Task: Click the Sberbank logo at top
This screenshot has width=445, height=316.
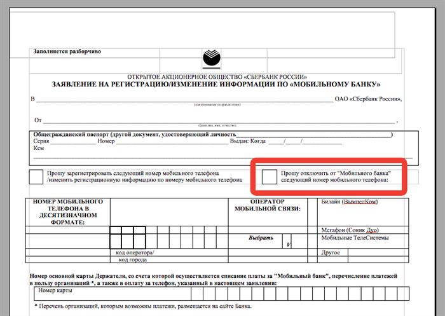Action: click(x=212, y=58)
